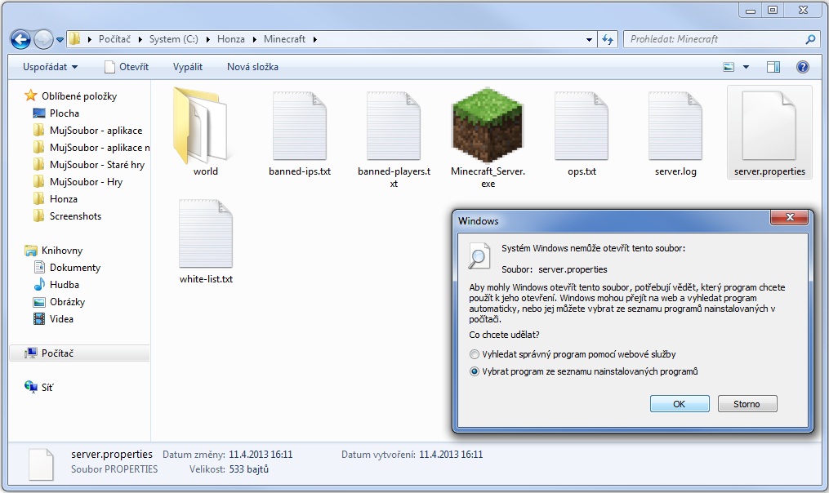Select 'Vyhledat správný program pomocí webové služby'
This screenshot has width=829, height=493.
point(474,353)
